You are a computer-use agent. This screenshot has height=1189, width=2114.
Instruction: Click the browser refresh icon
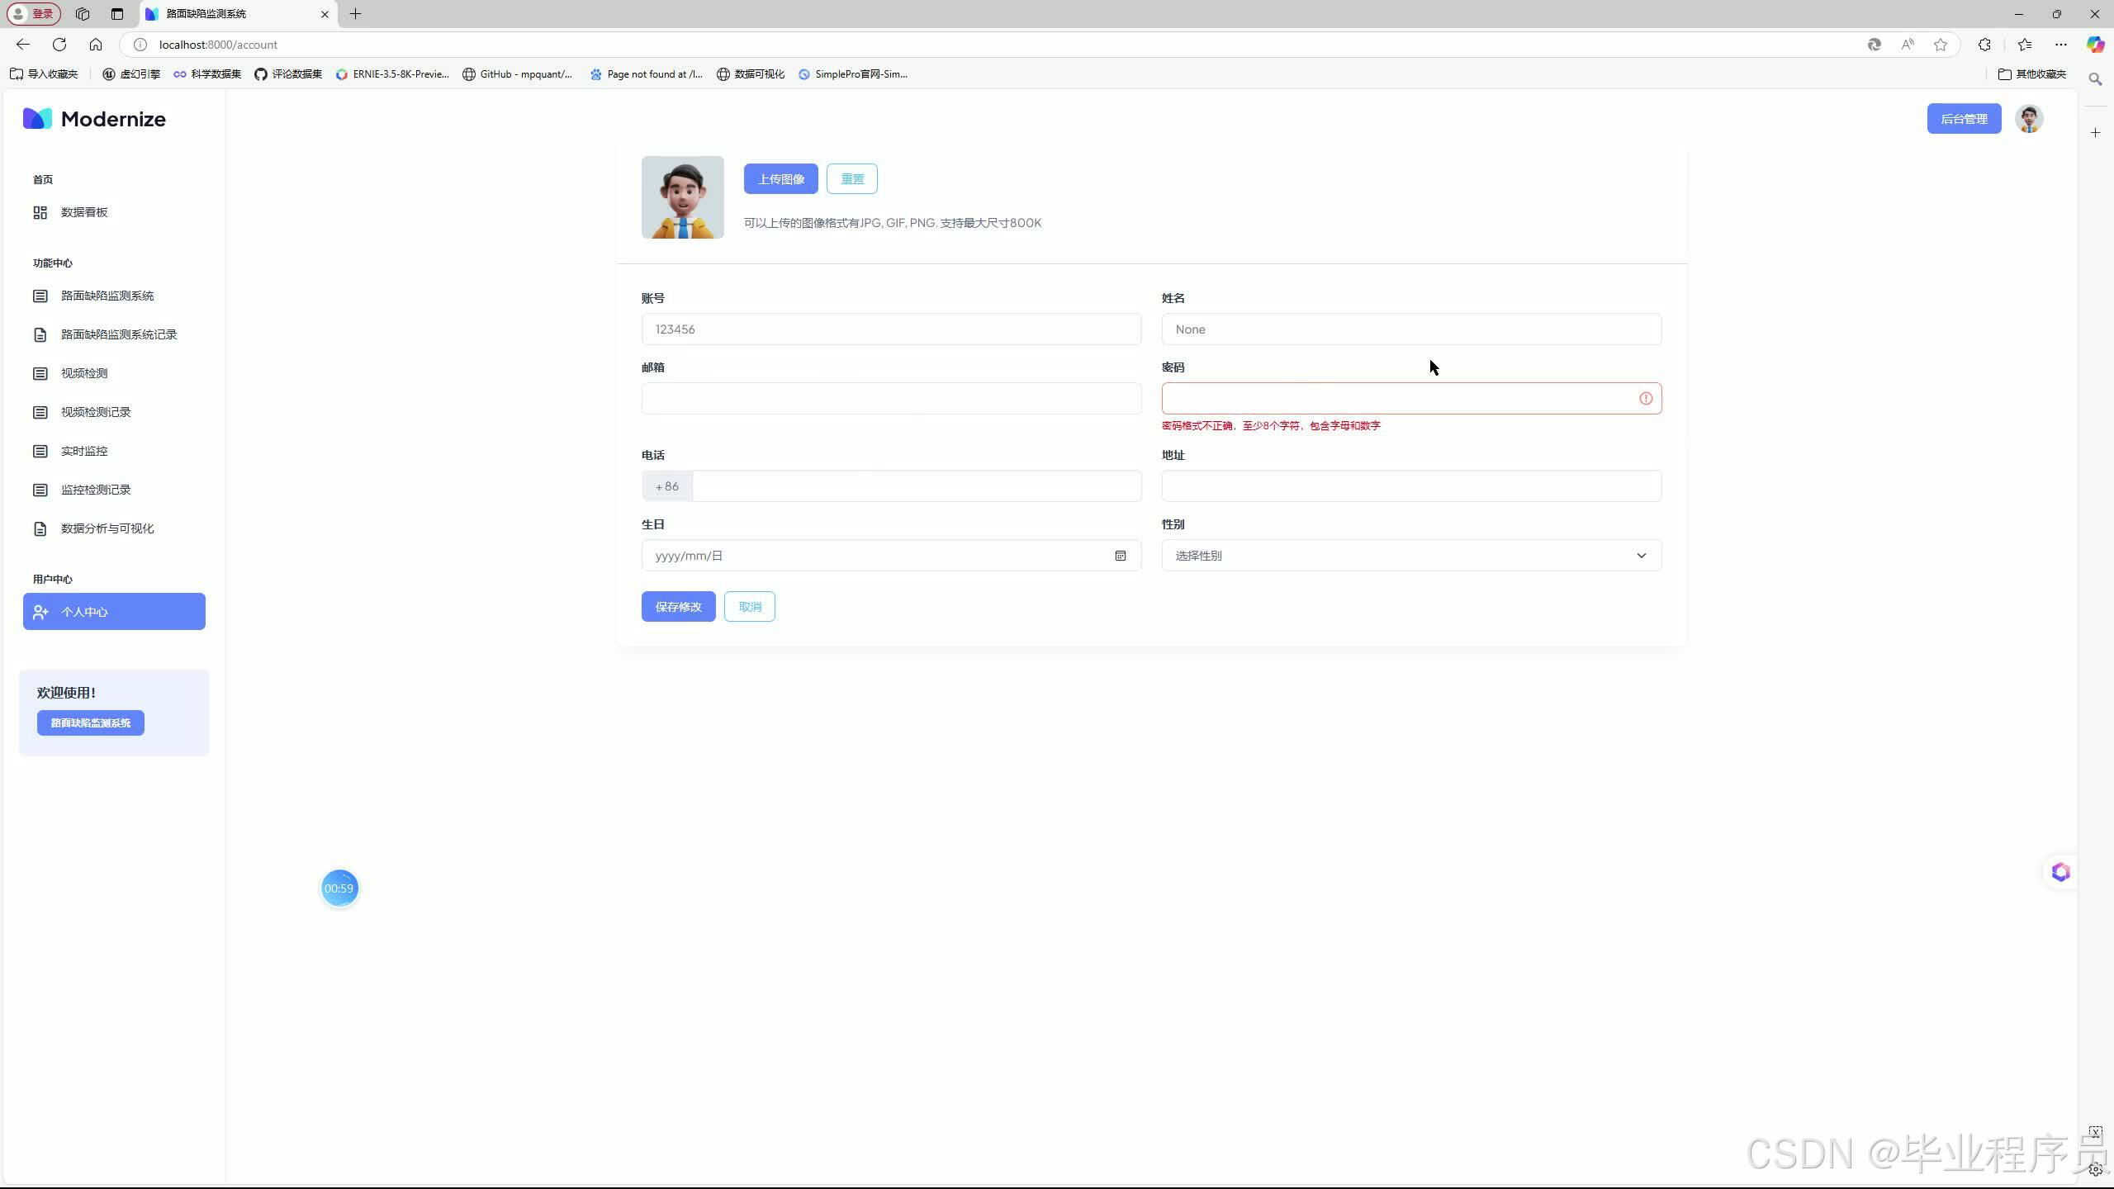(59, 45)
